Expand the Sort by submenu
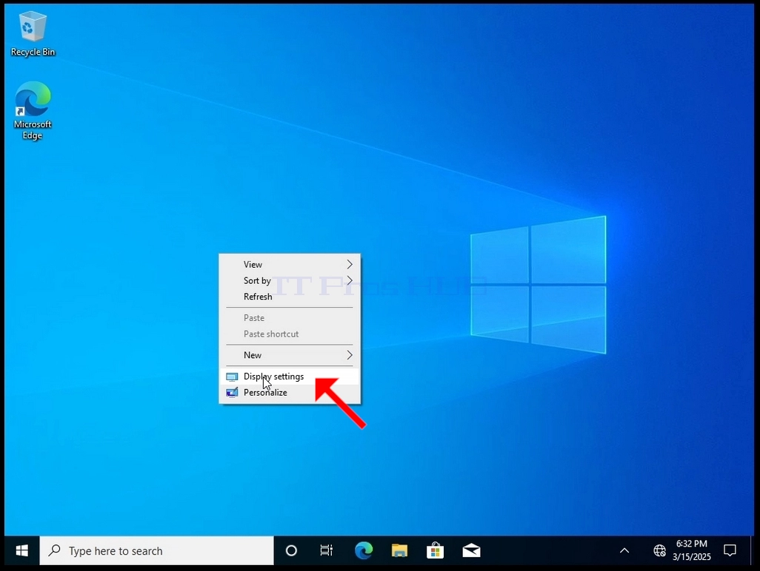This screenshot has width=760, height=571. pyautogui.click(x=290, y=280)
